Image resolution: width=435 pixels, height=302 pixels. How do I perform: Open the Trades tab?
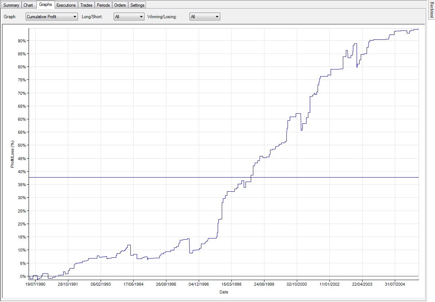[x=86, y=5]
